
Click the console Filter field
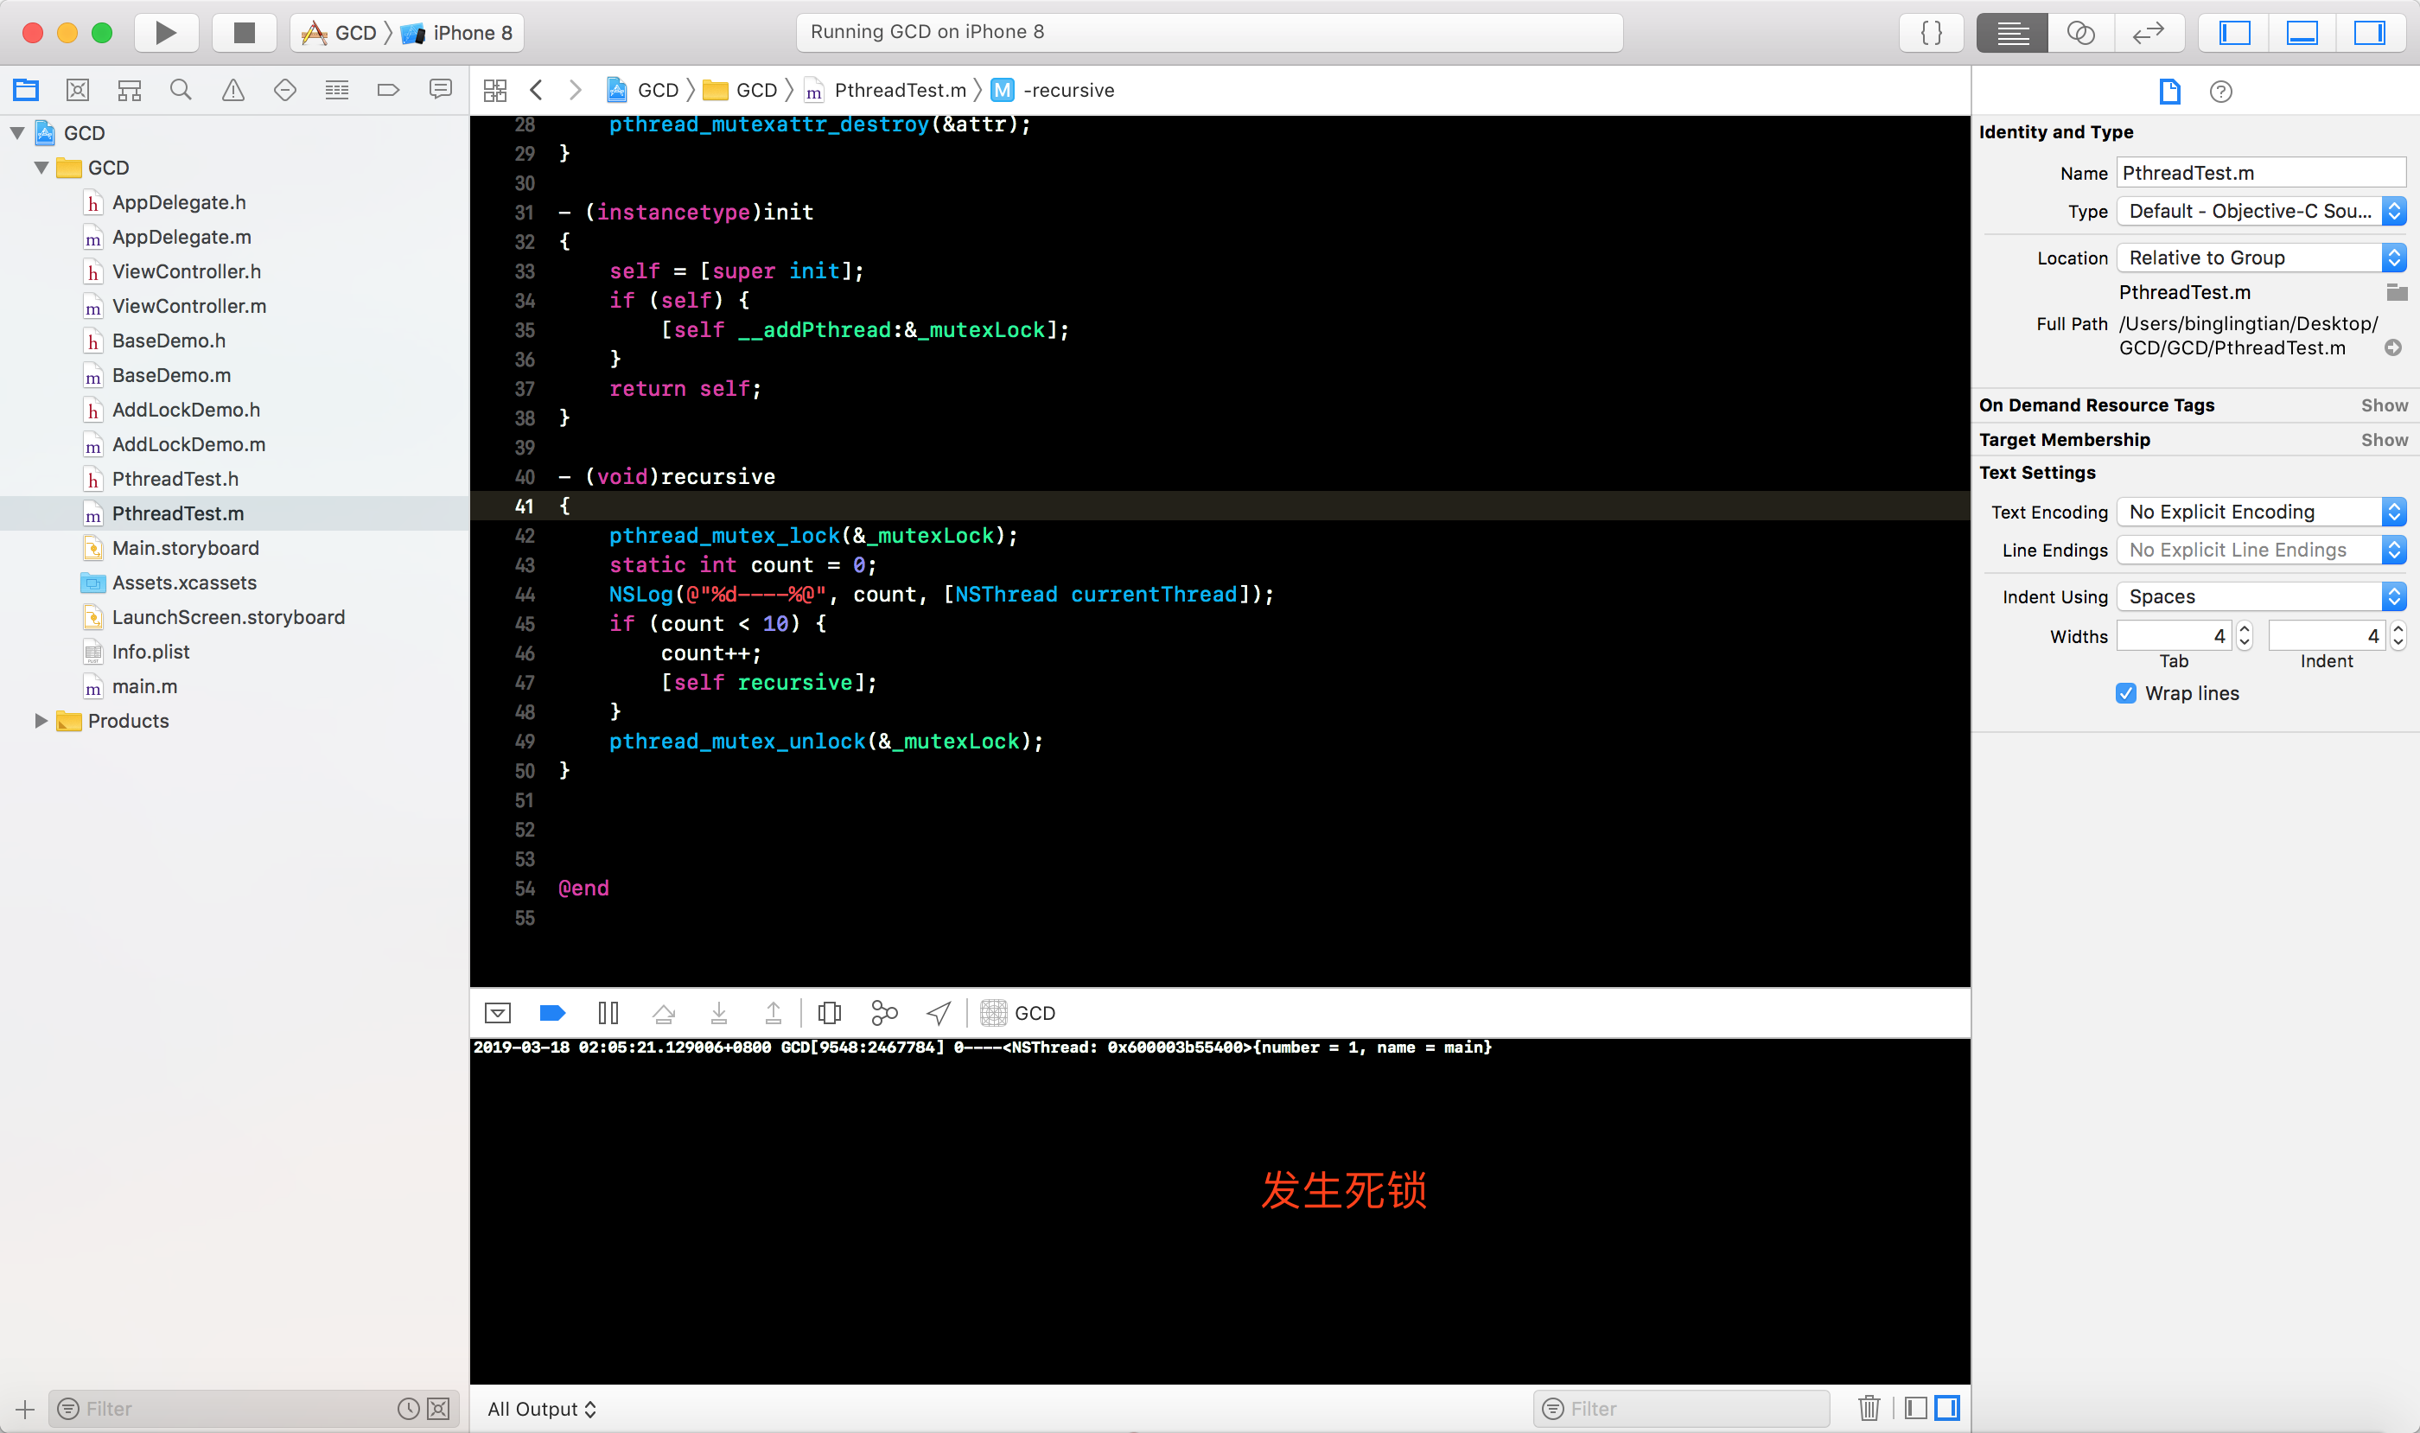[1681, 1409]
